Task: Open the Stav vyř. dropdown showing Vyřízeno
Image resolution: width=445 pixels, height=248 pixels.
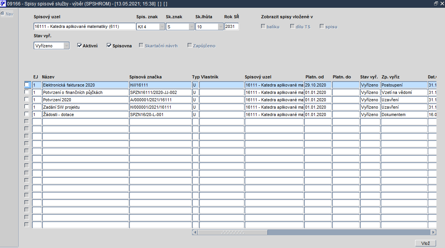Action: point(66,46)
